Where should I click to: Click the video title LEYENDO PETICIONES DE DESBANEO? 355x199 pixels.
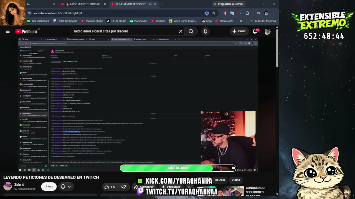coord(51,177)
